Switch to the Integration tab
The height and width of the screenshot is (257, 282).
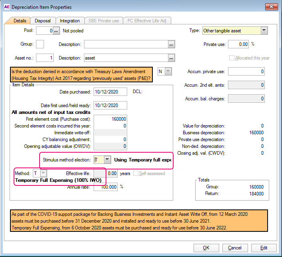pyautogui.click(x=70, y=21)
